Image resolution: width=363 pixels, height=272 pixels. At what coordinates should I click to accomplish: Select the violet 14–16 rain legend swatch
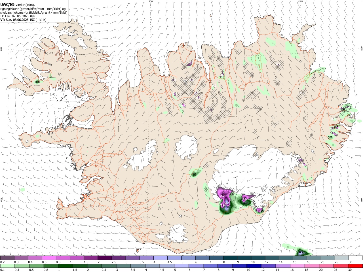pyautogui.click(x=282, y=266)
